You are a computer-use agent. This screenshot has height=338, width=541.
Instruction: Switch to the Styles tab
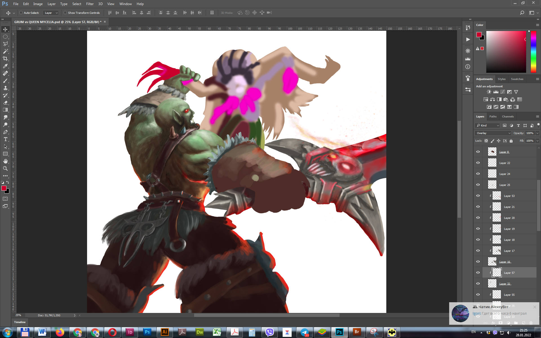coord(502,79)
